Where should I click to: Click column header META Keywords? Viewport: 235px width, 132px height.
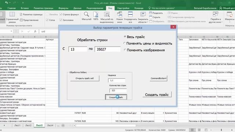pos(209,40)
